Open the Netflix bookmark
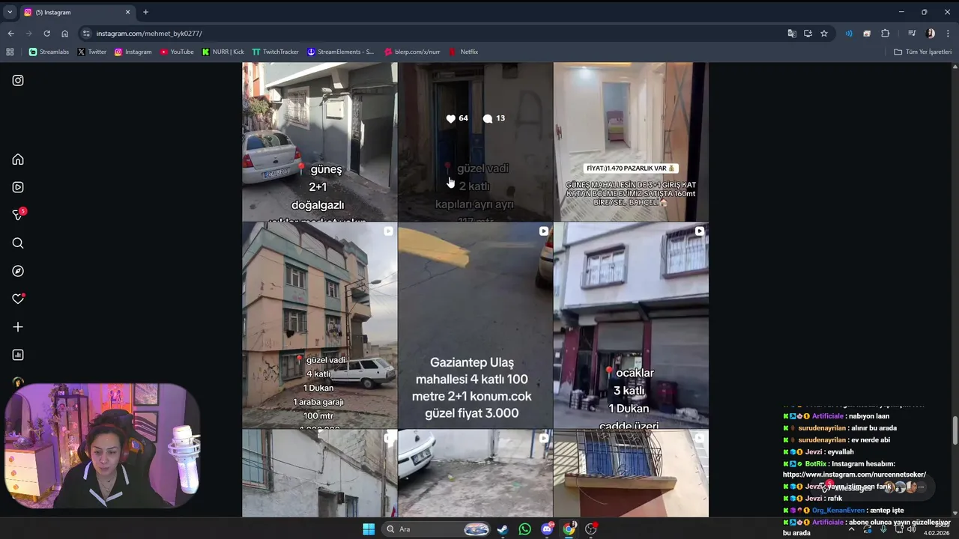Image resolution: width=959 pixels, height=539 pixels. click(x=463, y=52)
